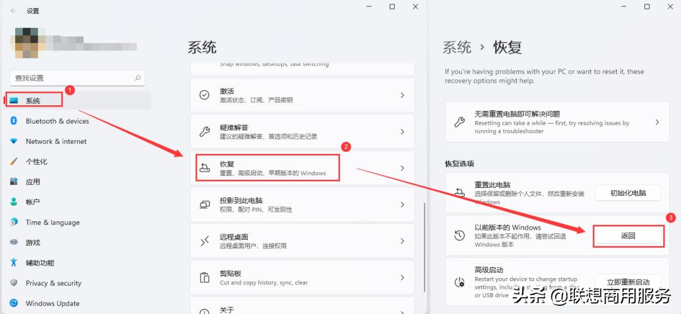Open the 投影到此电脑 settings row
The width and height of the screenshot is (681, 314).
click(302, 204)
